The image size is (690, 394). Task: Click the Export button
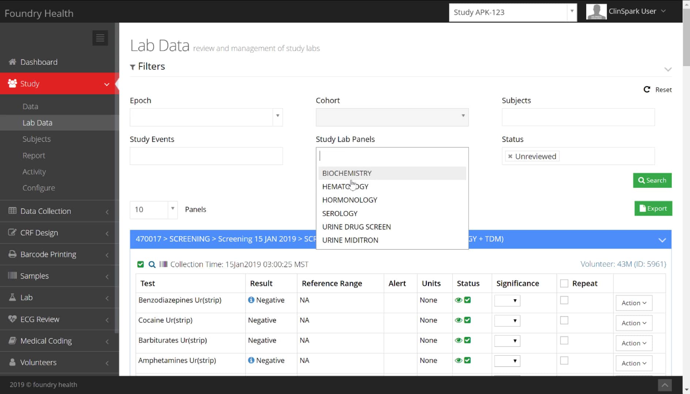click(x=653, y=208)
